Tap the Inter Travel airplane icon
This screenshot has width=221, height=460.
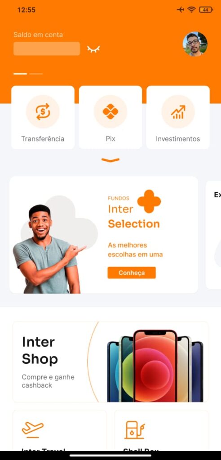(33, 430)
